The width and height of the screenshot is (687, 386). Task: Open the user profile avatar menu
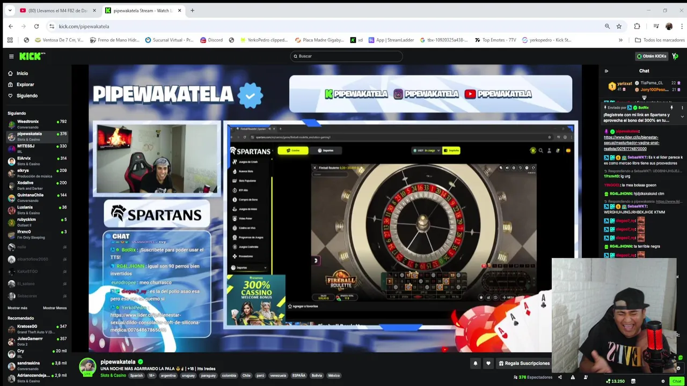(x=675, y=56)
